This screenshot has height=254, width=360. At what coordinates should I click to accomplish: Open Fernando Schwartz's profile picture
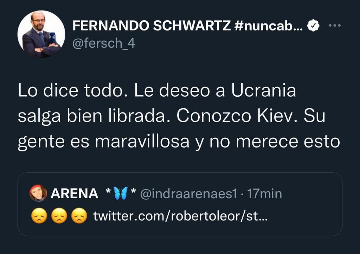point(41,34)
